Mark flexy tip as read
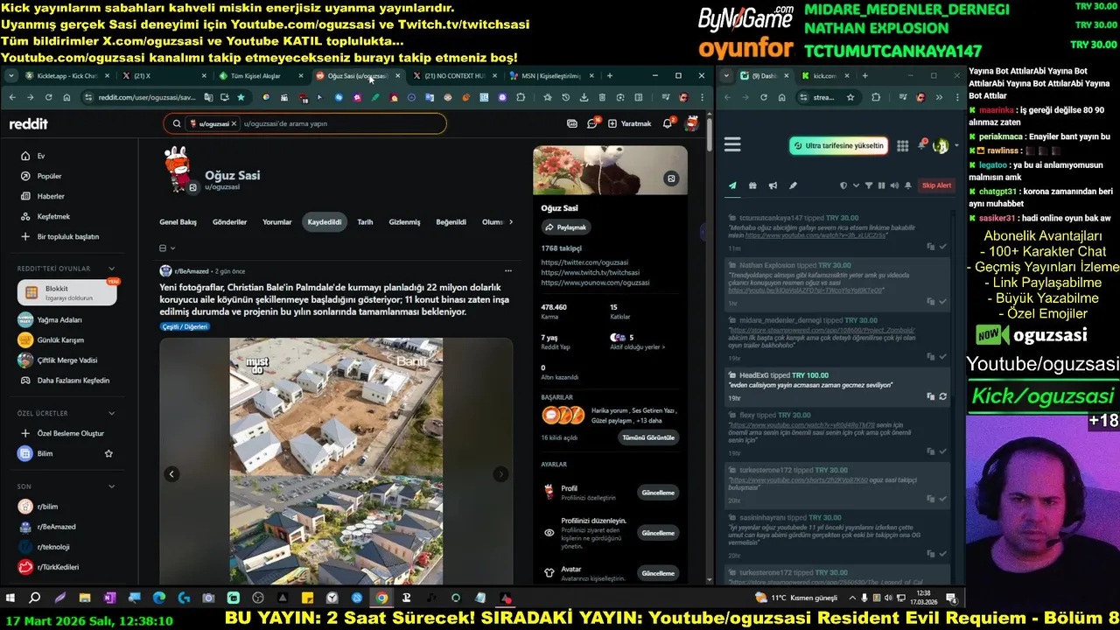 942,451
